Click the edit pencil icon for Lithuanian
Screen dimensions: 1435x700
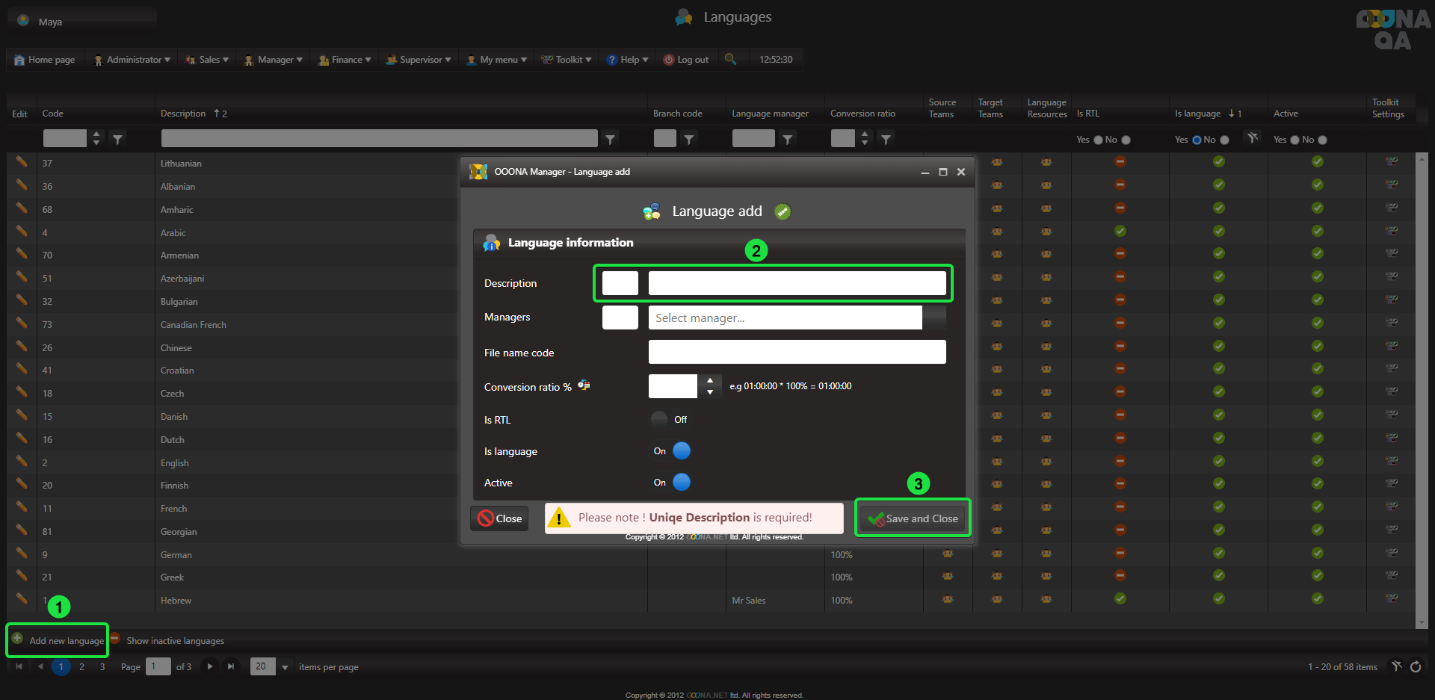[x=21, y=162]
